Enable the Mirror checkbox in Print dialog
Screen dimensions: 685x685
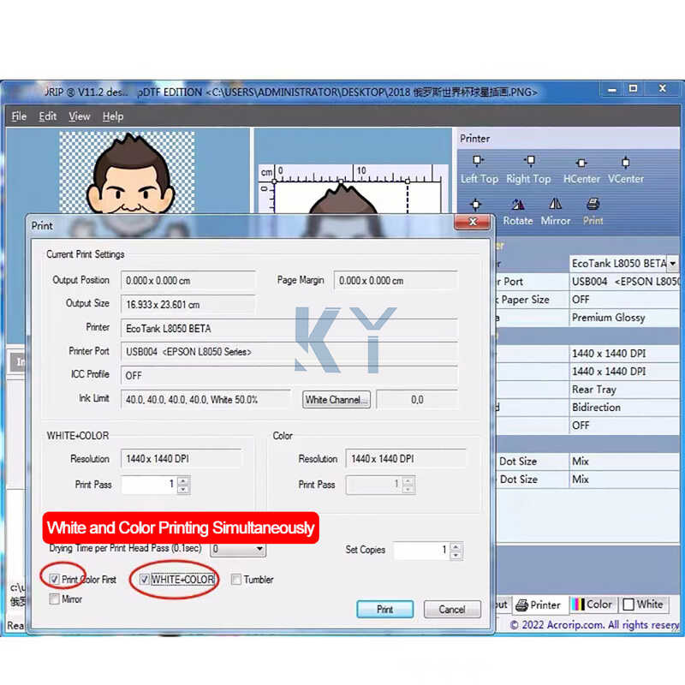[x=55, y=599]
